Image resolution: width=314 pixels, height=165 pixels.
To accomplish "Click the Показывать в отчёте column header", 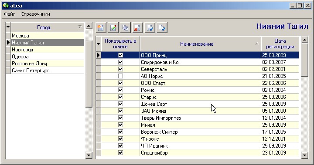I will (x=120, y=44).
